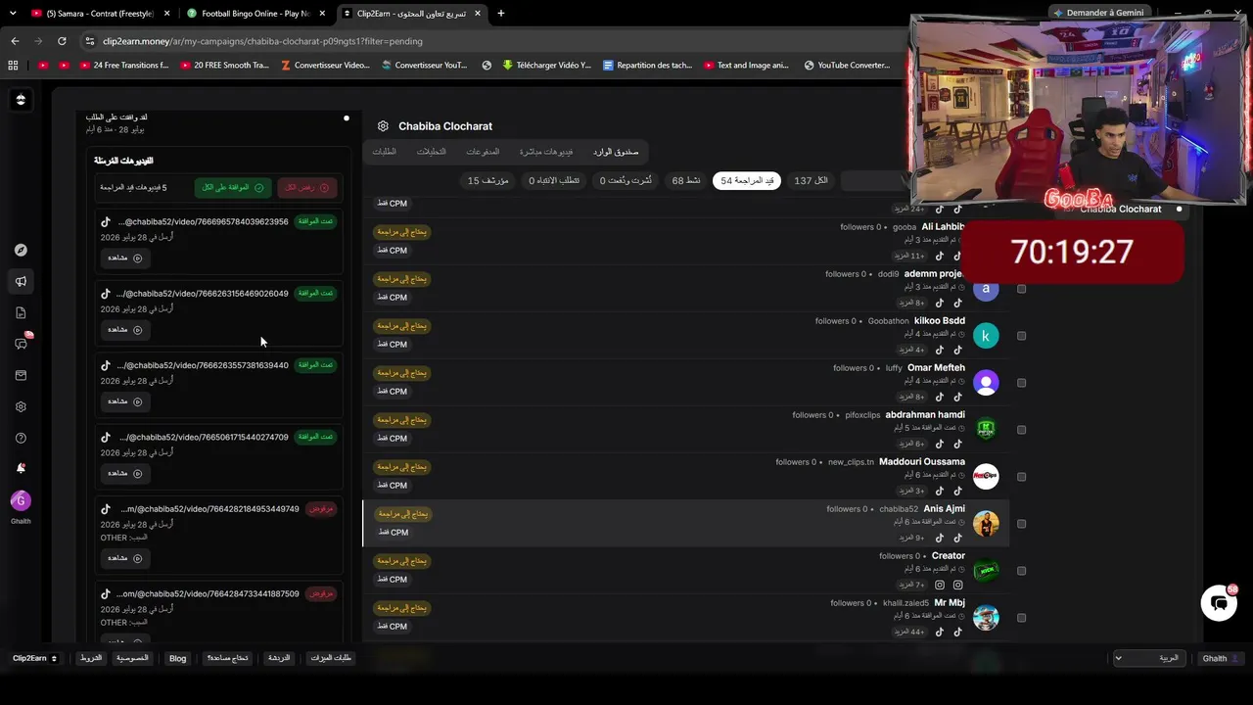Click the Clip2Earn logo icon in the sidebar
1253x705 pixels.
click(x=21, y=100)
